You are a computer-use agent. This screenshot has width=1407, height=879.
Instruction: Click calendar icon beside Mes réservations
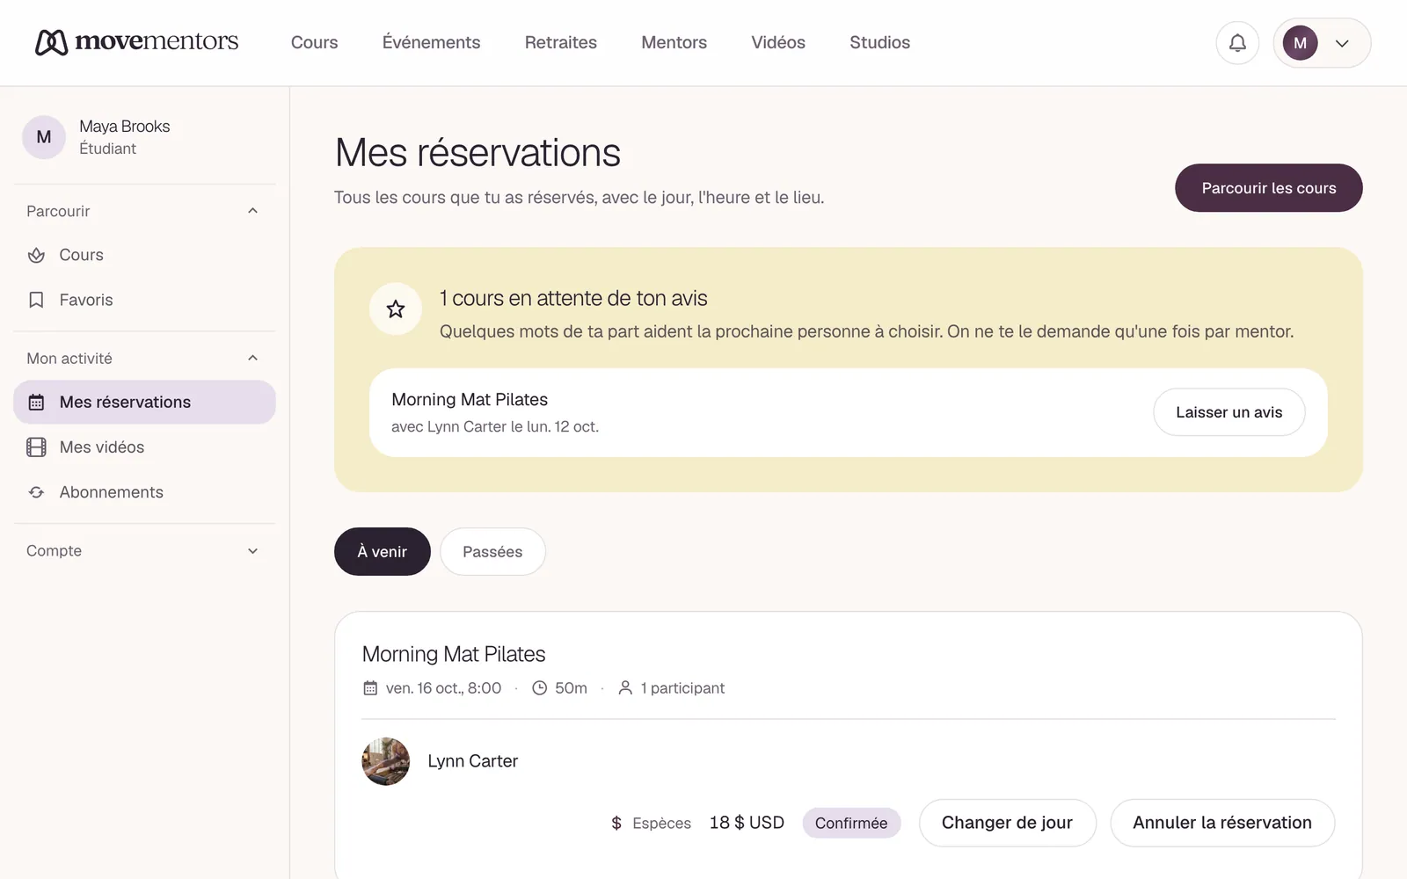click(x=36, y=402)
